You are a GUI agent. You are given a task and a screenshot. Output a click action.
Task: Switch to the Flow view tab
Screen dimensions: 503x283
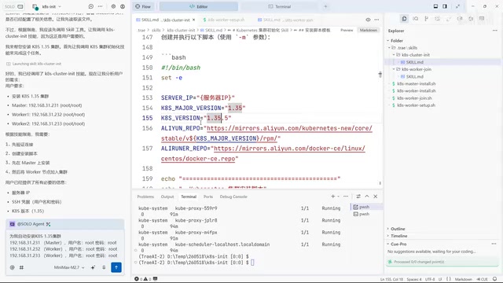tap(143, 6)
